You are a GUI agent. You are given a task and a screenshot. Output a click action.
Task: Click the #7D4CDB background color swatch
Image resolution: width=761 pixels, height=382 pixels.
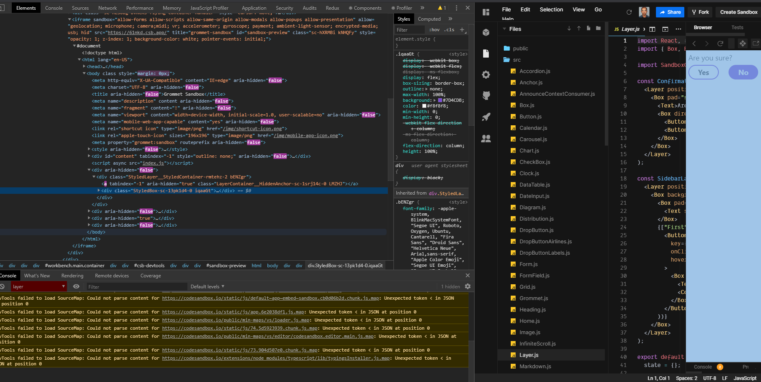pos(440,100)
